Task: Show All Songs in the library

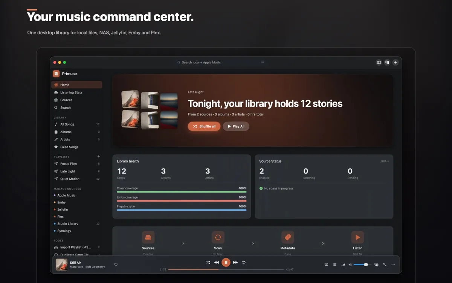Action: tap(77, 124)
